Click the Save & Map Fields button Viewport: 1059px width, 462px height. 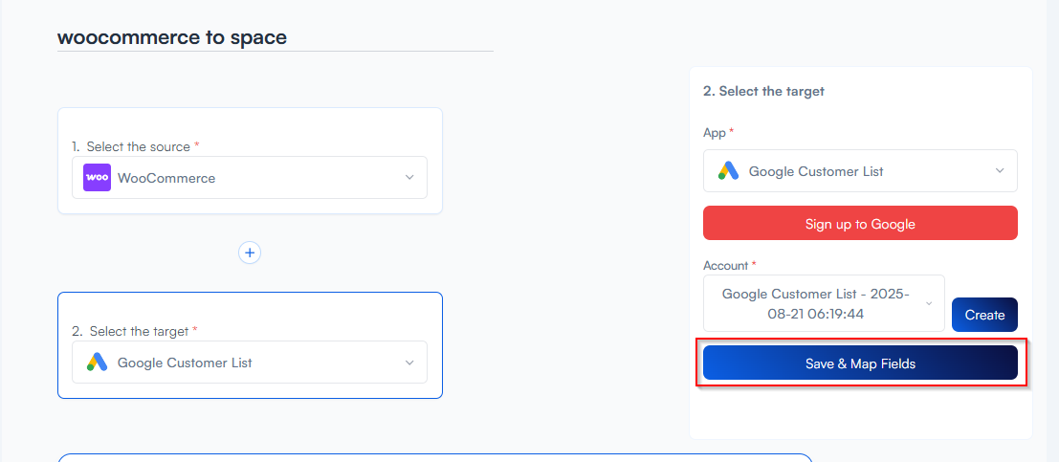click(x=860, y=363)
